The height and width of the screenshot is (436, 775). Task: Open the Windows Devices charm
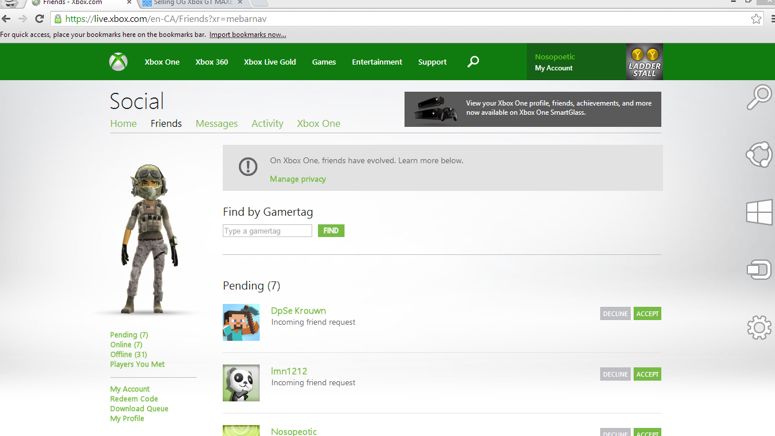click(759, 269)
